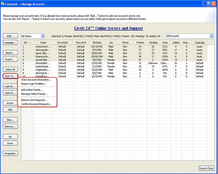This screenshot has width=218, height=174.
Task: Click the Import... button
Action: [x=10, y=53]
